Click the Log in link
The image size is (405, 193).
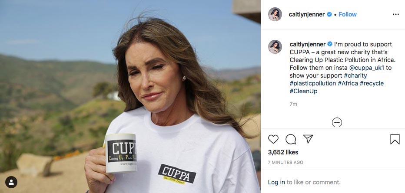(x=276, y=182)
